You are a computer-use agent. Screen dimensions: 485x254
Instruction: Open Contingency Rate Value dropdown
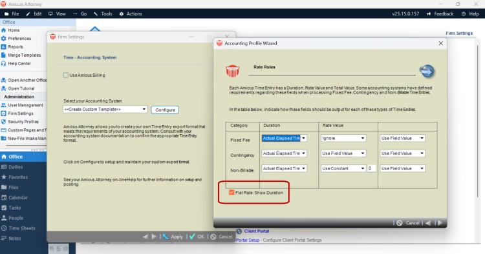pos(363,153)
